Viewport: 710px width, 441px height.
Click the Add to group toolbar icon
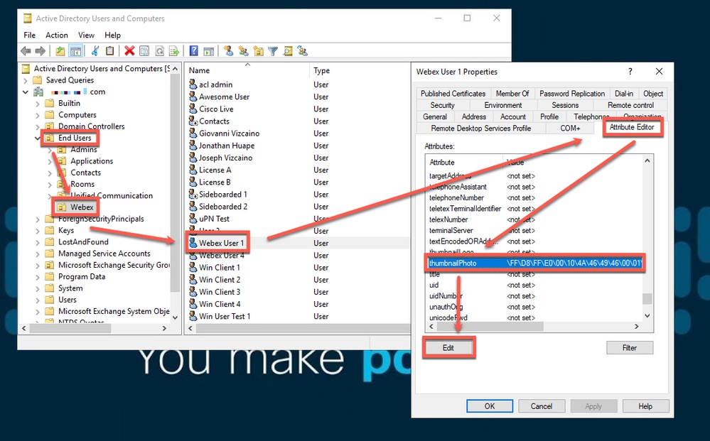(303, 51)
